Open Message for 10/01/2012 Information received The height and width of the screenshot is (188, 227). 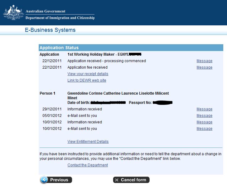pos(204,122)
